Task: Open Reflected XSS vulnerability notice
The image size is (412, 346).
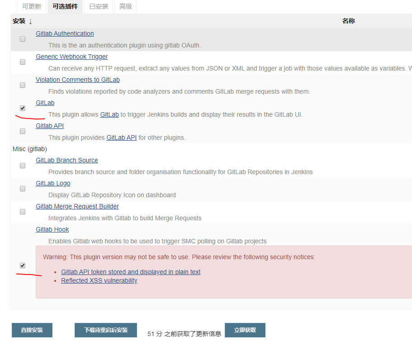Action: tap(99, 280)
